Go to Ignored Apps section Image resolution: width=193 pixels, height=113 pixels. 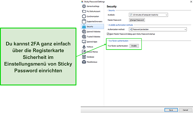[92, 42]
